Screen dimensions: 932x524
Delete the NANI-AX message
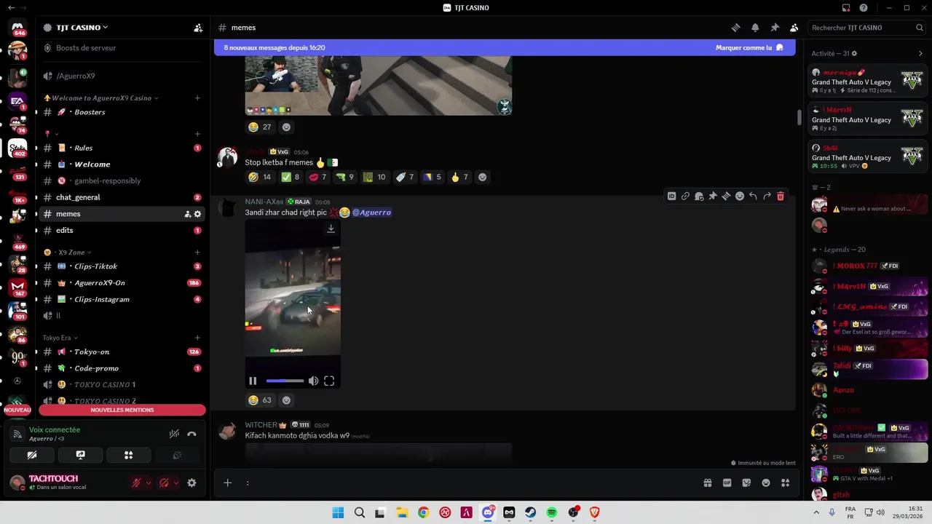click(x=781, y=196)
